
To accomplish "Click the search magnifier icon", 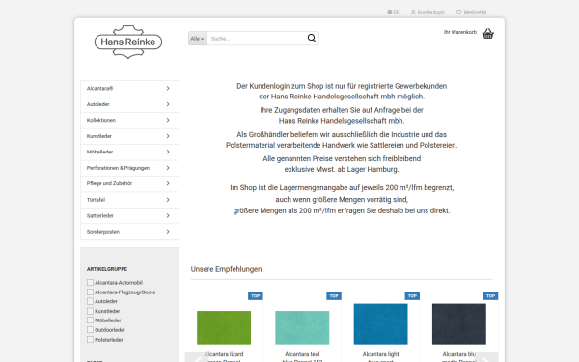I will (x=312, y=38).
